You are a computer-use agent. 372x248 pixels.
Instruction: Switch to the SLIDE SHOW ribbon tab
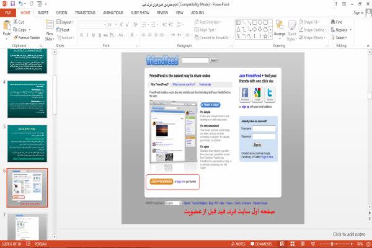(x=140, y=13)
